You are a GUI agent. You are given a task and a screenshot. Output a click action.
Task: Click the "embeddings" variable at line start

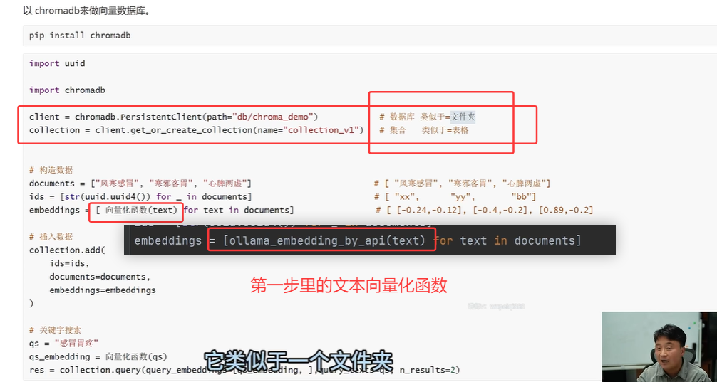point(54,210)
